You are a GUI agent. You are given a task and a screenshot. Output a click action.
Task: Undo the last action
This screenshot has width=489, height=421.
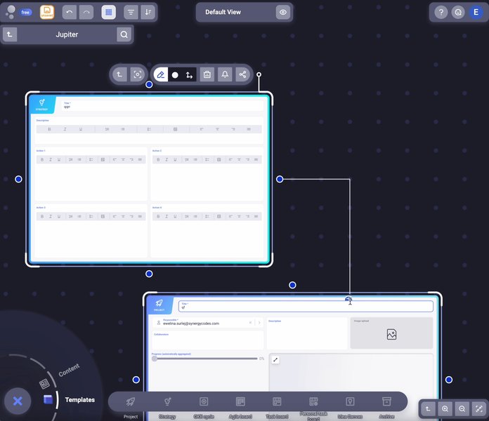[x=70, y=12]
